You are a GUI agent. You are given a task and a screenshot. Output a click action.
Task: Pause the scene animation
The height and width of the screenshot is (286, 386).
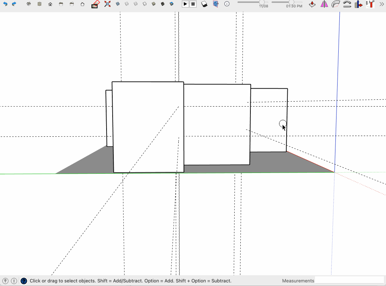[193, 4]
